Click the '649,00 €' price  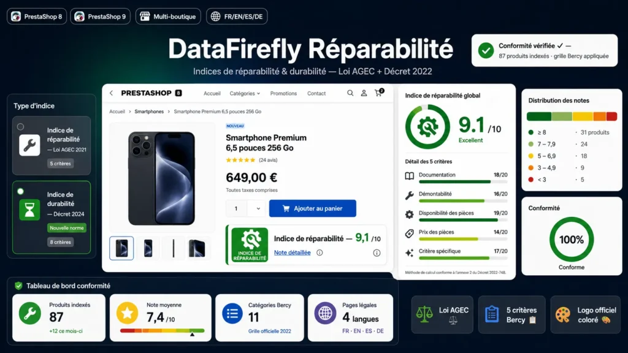tap(251, 177)
